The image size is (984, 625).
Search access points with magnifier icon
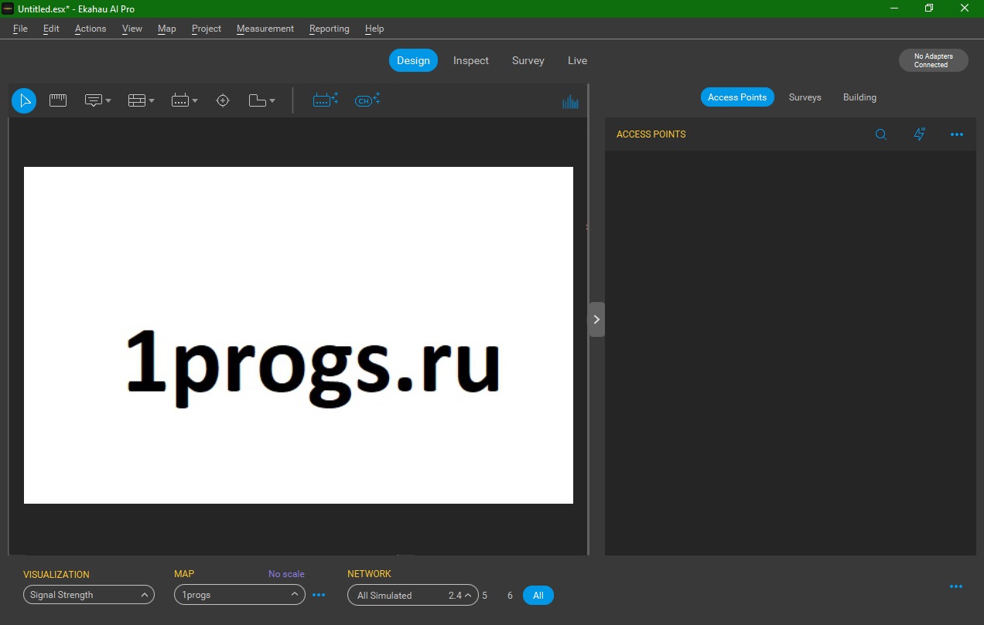point(880,134)
